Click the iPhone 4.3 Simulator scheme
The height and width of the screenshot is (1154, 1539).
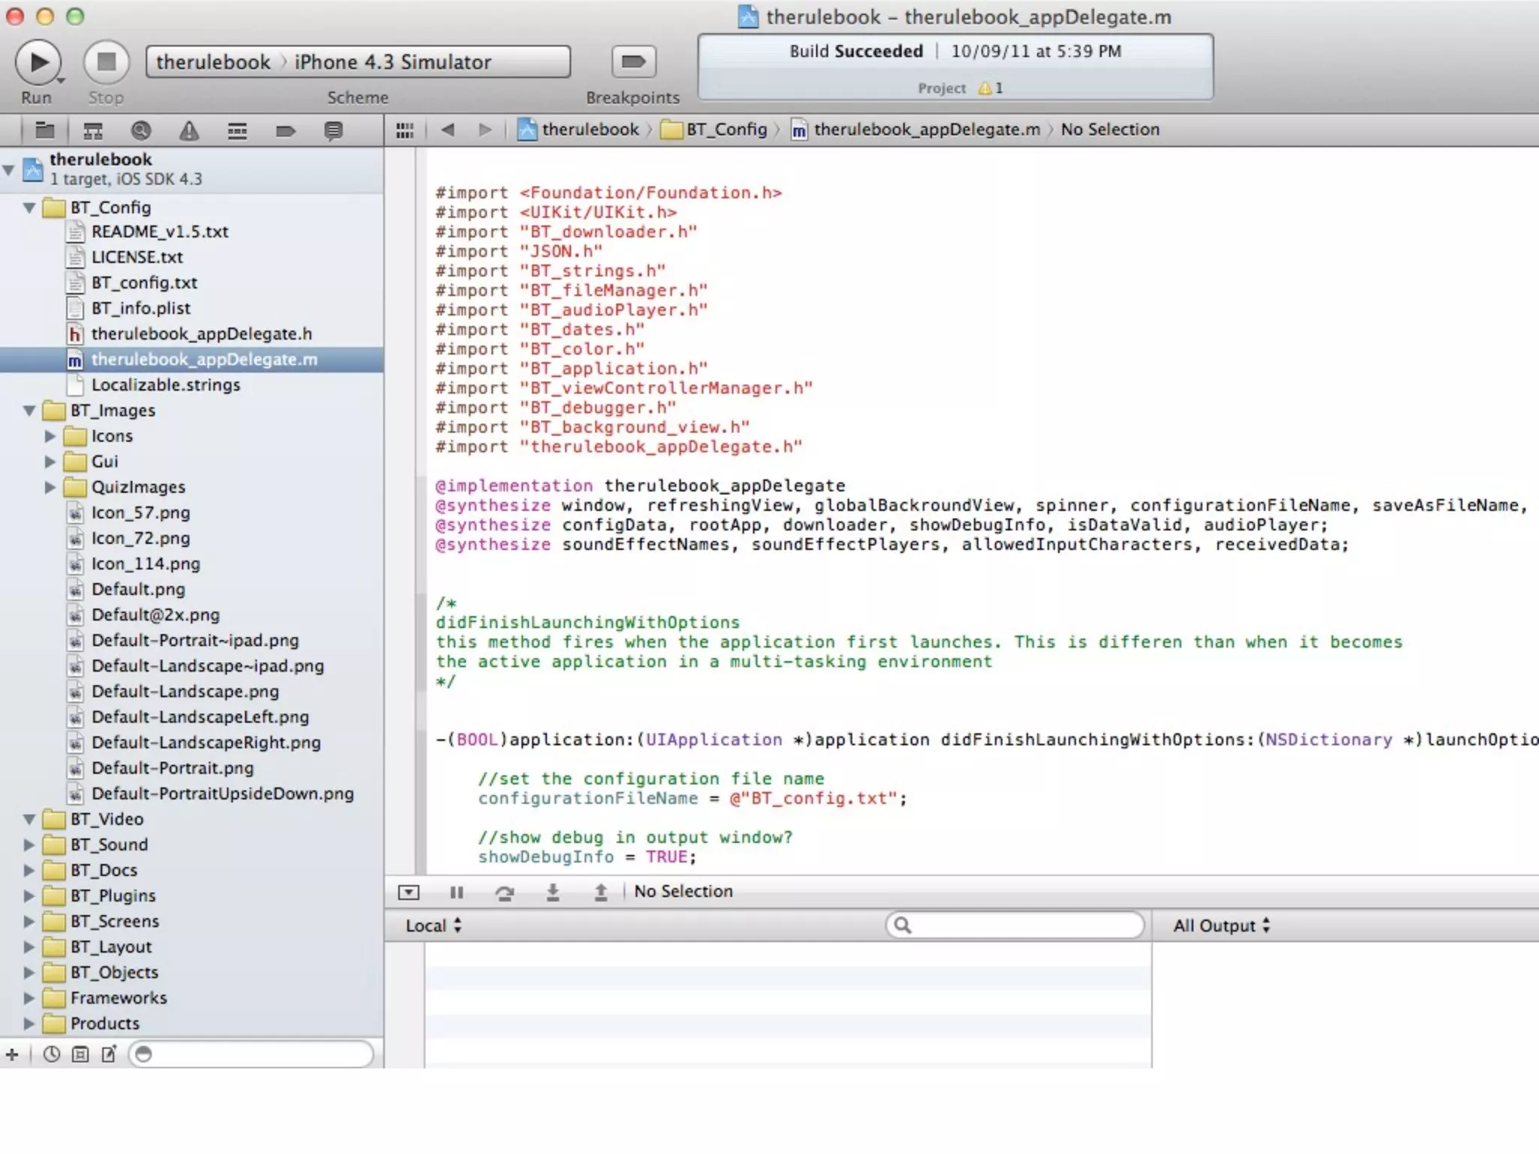coord(392,62)
